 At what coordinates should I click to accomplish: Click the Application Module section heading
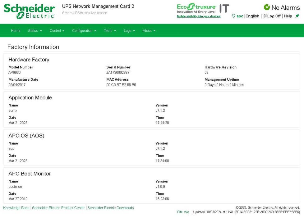[x=30, y=97]
